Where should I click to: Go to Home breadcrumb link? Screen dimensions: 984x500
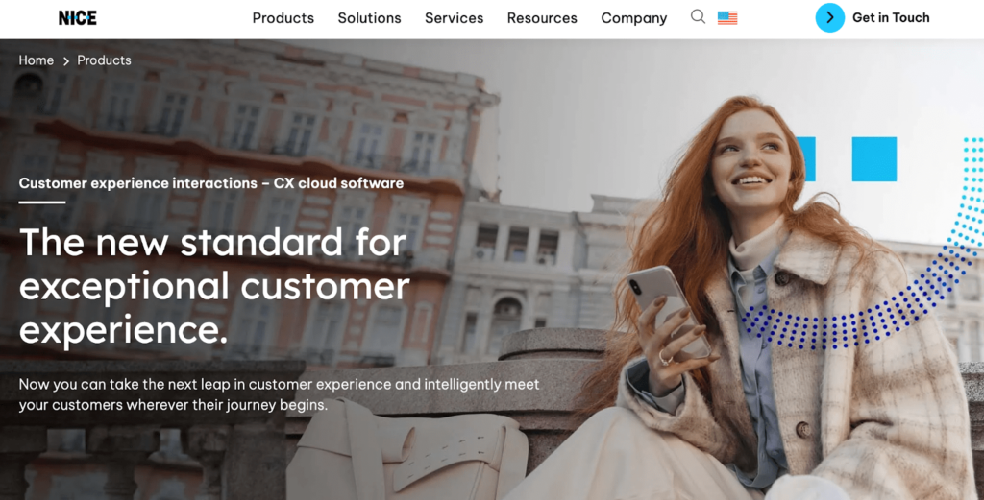pyautogui.click(x=37, y=60)
